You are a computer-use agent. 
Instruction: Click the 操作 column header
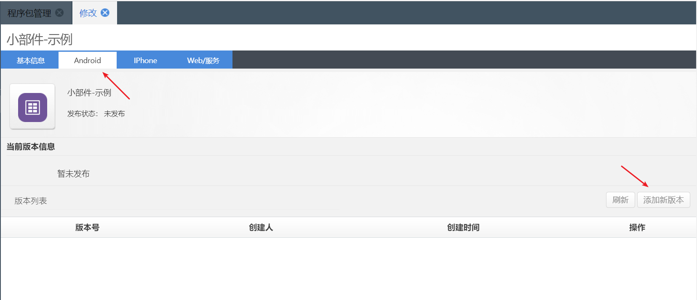pyautogui.click(x=637, y=227)
